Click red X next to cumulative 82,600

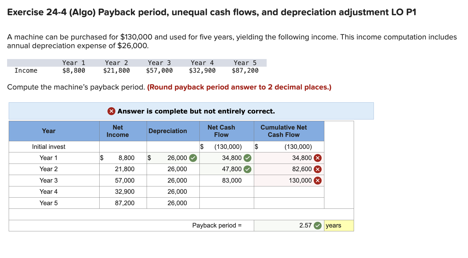pos(318,169)
